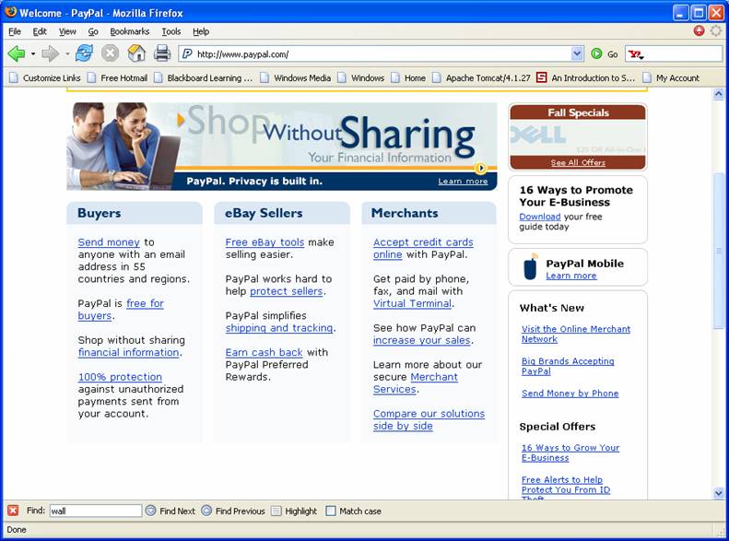The height and width of the screenshot is (541, 729).
Task: Click the yellow arrow button on banner
Action: click(481, 168)
